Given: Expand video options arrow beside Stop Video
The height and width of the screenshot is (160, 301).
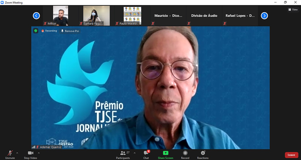Looking at the screenshot, I should [x=39, y=153].
